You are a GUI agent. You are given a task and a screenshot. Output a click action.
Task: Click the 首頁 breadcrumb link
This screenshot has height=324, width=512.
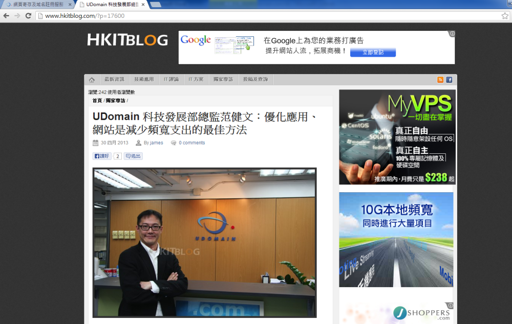point(97,101)
